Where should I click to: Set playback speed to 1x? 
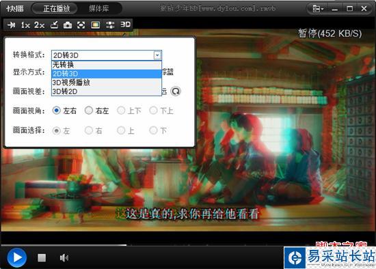[x=26, y=25]
